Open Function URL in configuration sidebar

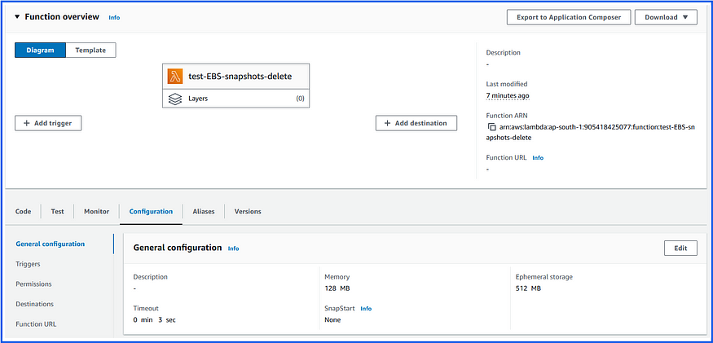pos(36,324)
